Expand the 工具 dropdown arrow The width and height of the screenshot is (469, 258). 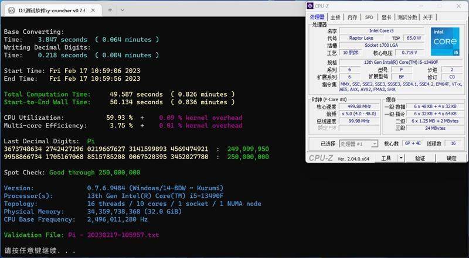click(401, 158)
